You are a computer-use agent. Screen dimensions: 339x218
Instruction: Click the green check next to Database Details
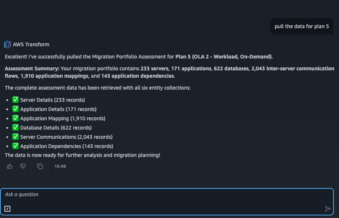pos(15,127)
